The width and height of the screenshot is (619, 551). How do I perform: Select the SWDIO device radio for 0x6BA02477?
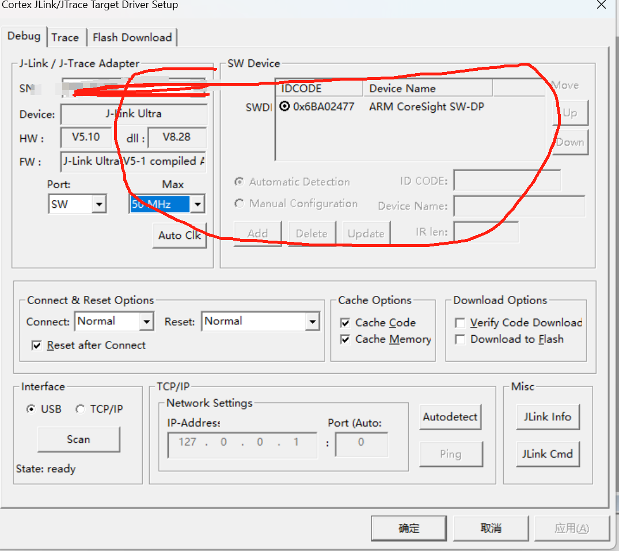click(x=284, y=106)
